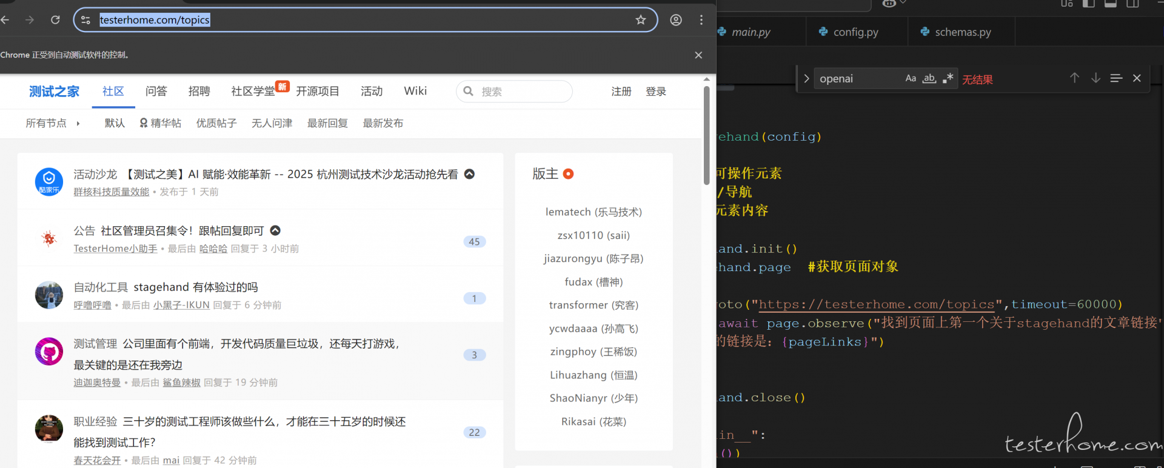Open the 社区学堂 nav tab
The height and width of the screenshot is (468, 1164).
point(253,92)
